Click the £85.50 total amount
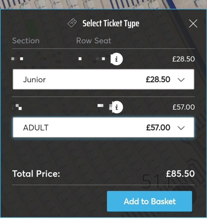This screenshot has width=207, height=219. pyautogui.click(x=180, y=174)
